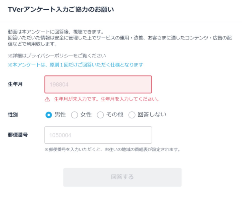Screen dimensions: 242x198
Task: Click the TVerアンケート入力ご協力のお願い heading
Action: (x=61, y=10)
